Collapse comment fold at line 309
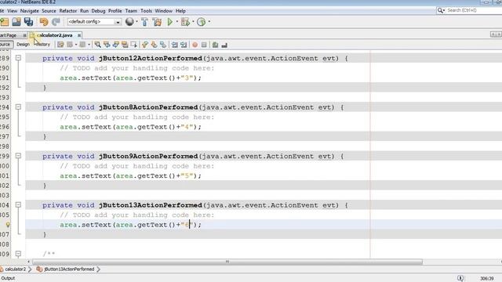This screenshot has height=282, width=502. coord(18,254)
